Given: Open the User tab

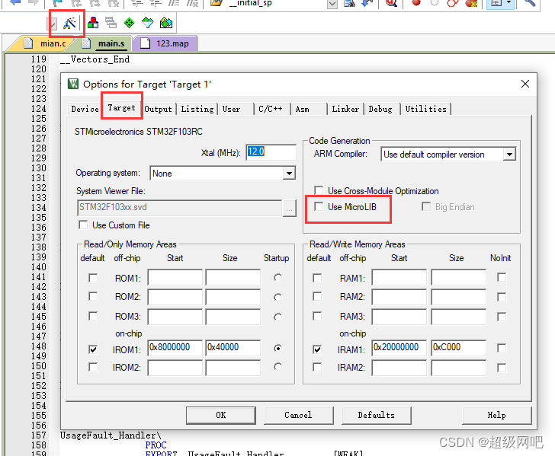Looking at the screenshot, I should coord(231,109).
